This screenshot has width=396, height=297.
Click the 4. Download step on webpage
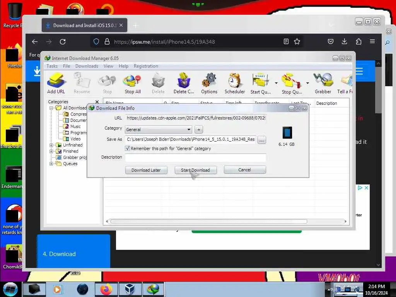click(x=73, y=251)
